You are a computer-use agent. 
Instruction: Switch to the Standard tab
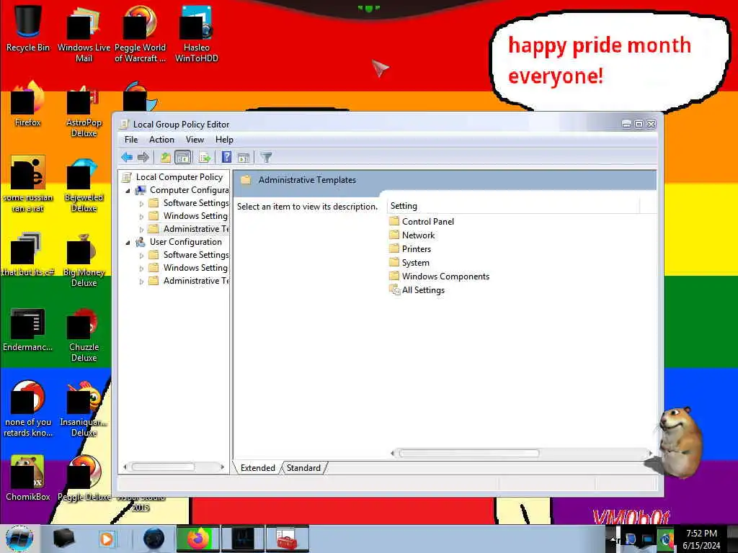[303, 468]
